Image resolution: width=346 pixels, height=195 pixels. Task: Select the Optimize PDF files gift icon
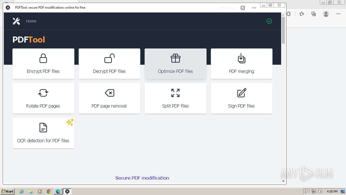[175, 58]
